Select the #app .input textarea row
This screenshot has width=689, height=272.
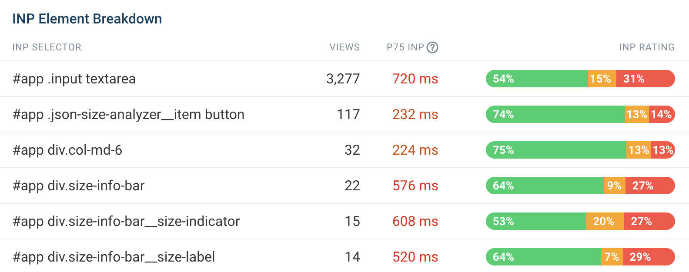pos(74,79)
